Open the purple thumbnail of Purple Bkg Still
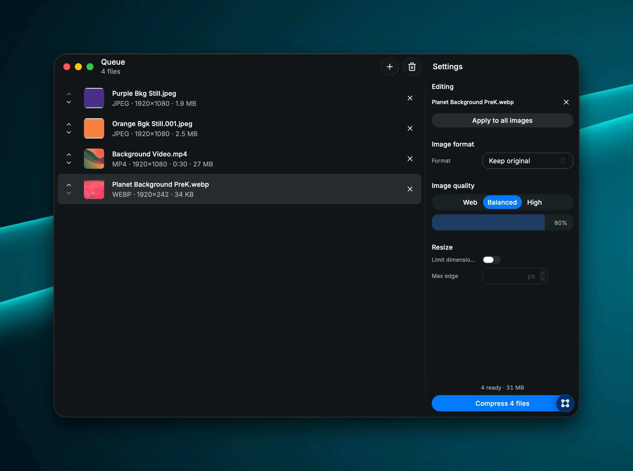 94,98
